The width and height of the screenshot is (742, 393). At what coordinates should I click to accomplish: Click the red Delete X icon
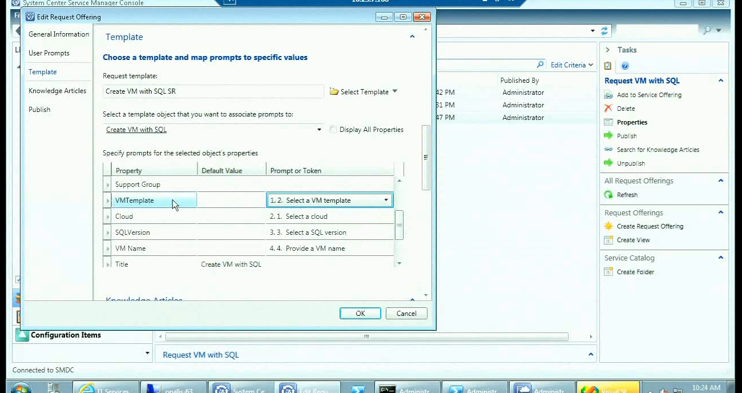click(x=608, y=109)
